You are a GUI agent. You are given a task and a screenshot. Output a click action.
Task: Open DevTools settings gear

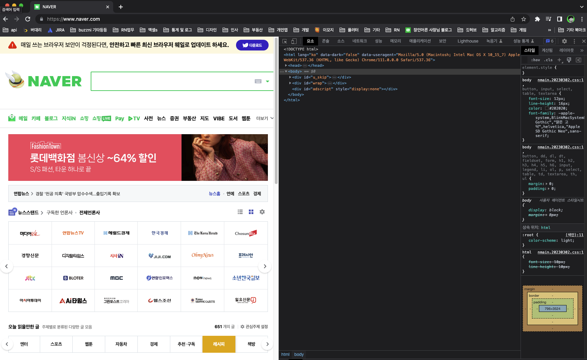tap(565, 41)
